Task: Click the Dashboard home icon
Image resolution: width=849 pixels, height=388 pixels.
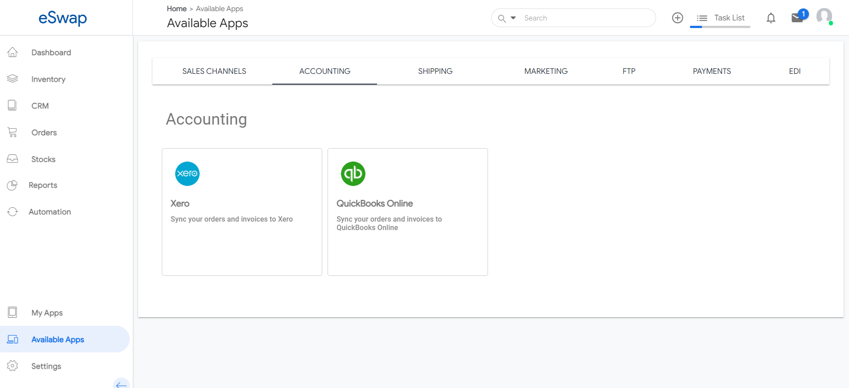Action: [x=12, y=53]
